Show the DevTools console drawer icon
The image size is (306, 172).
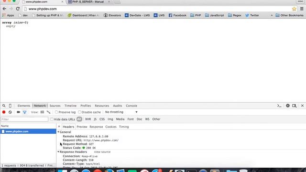[x=279, y=106]
